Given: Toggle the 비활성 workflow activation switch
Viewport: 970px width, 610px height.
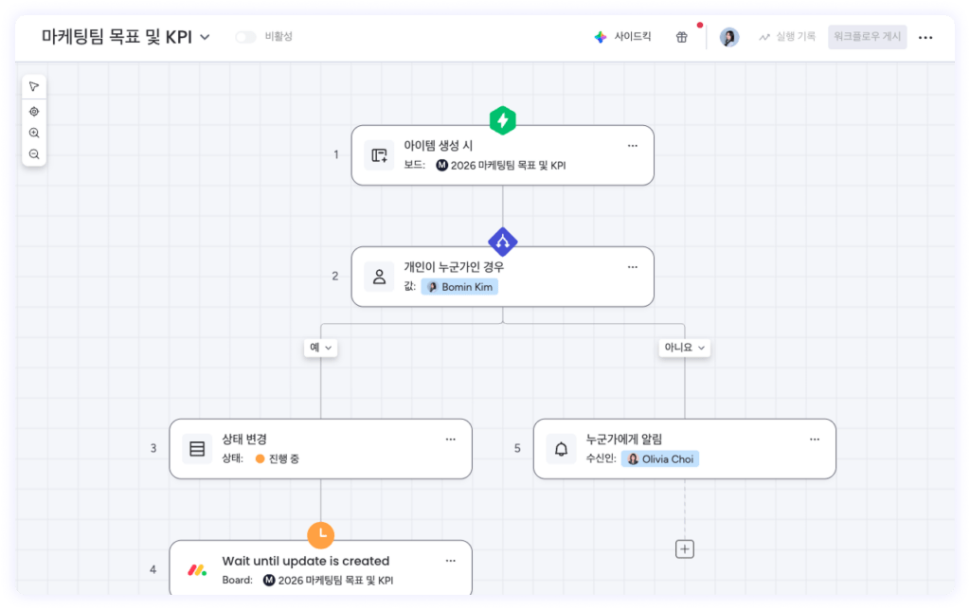Looking at the screenshot, I should 245,37.
